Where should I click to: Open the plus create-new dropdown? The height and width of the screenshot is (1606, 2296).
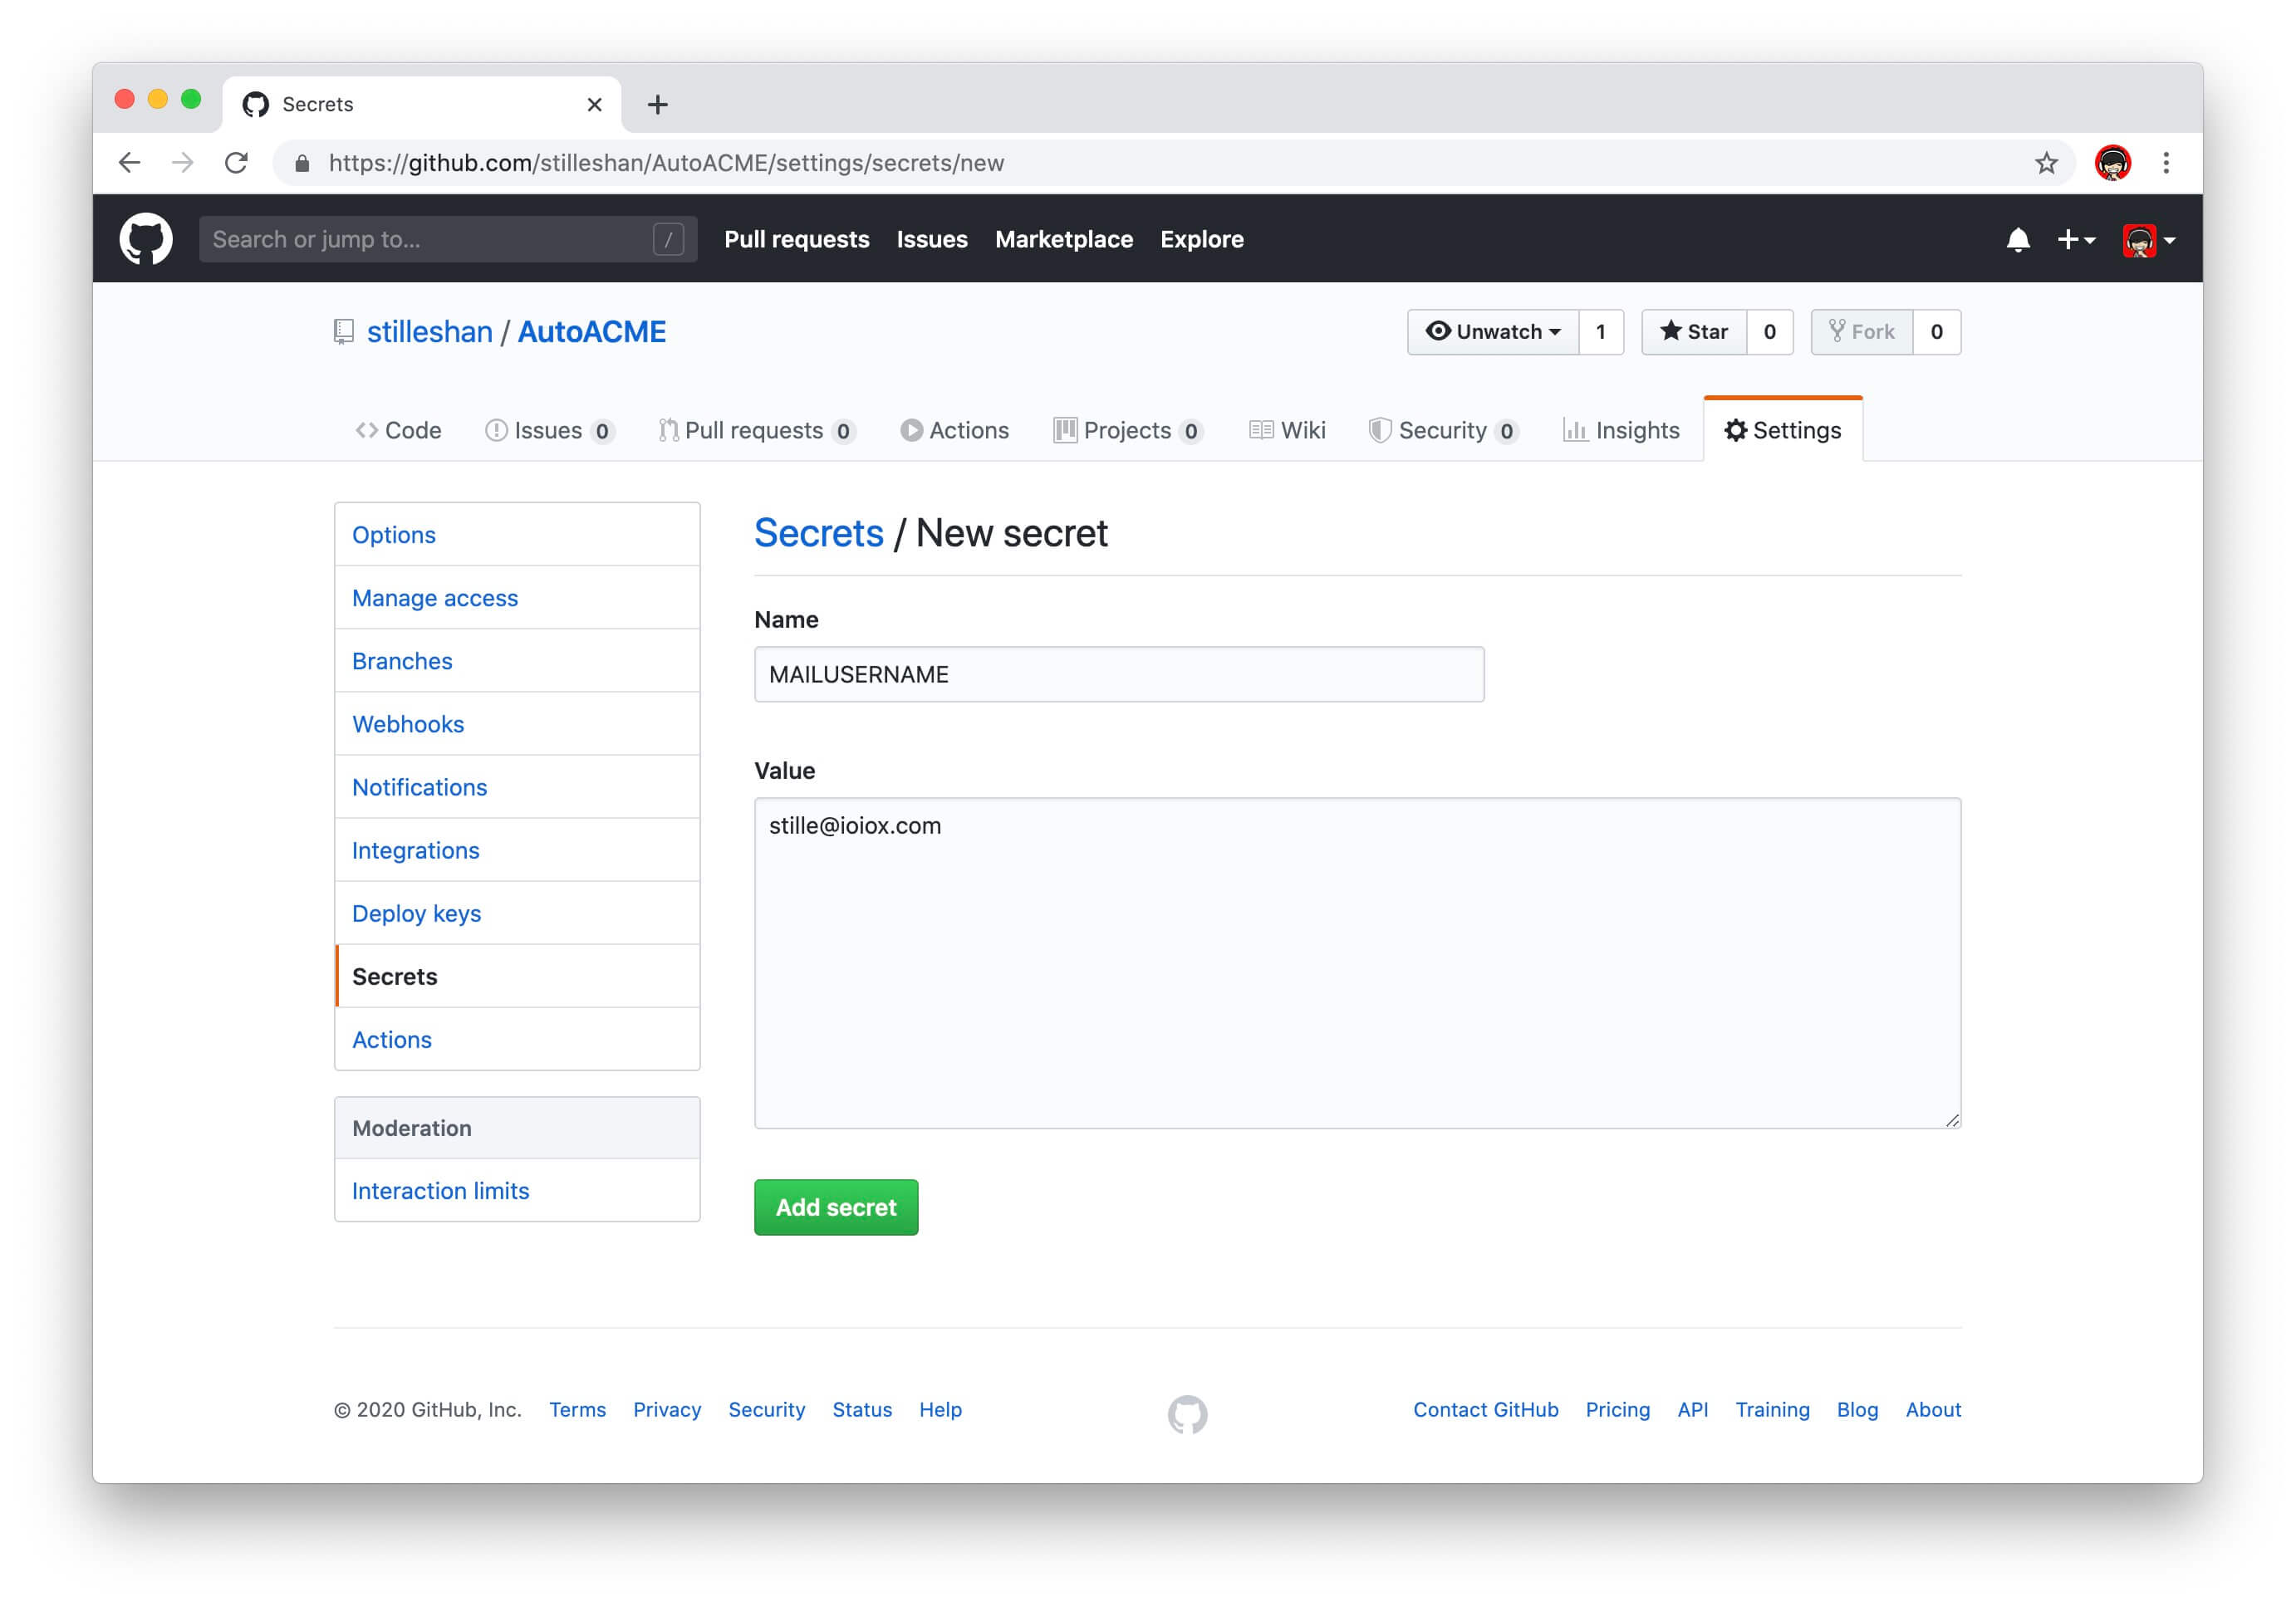point(2075,240)
